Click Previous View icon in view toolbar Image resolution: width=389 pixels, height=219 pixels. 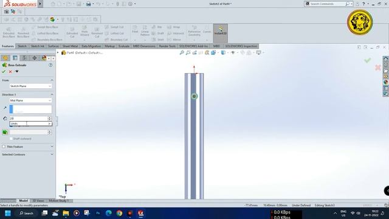(194, 53)
